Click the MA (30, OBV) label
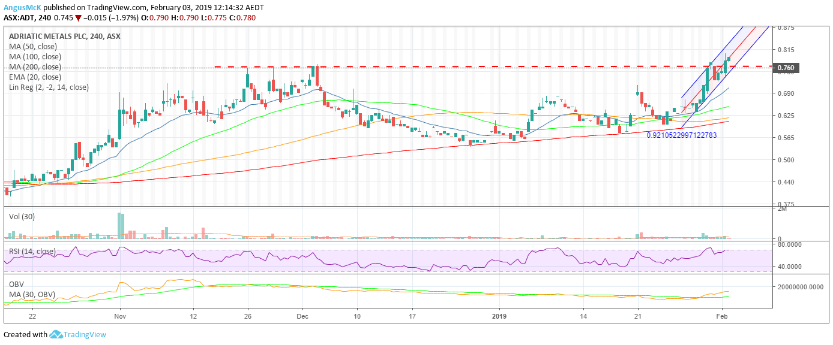 (31, 293)
